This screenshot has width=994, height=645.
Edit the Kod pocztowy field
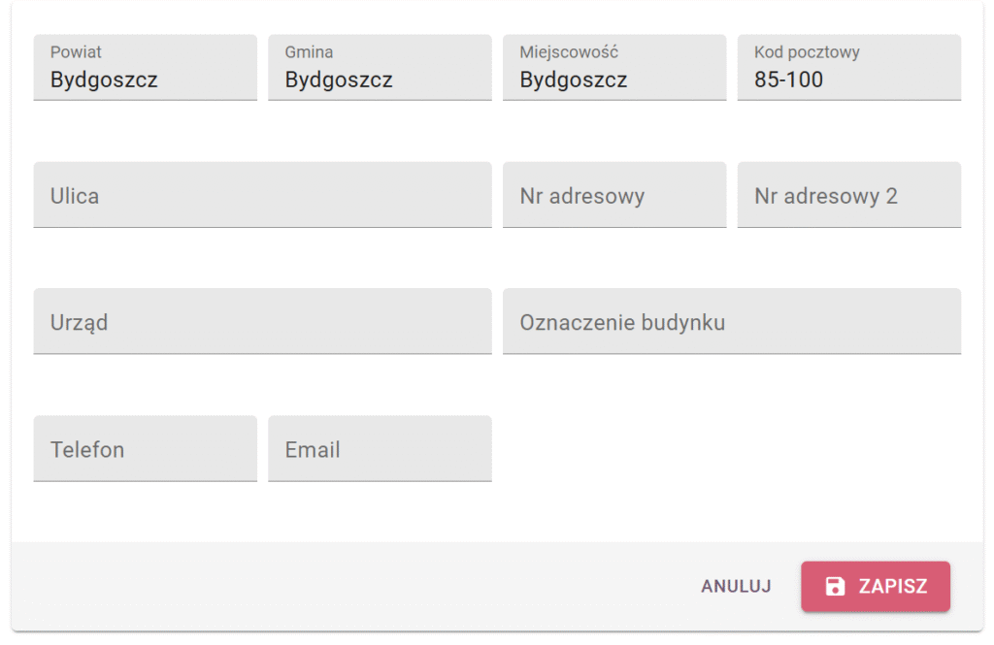pos(848,67)
